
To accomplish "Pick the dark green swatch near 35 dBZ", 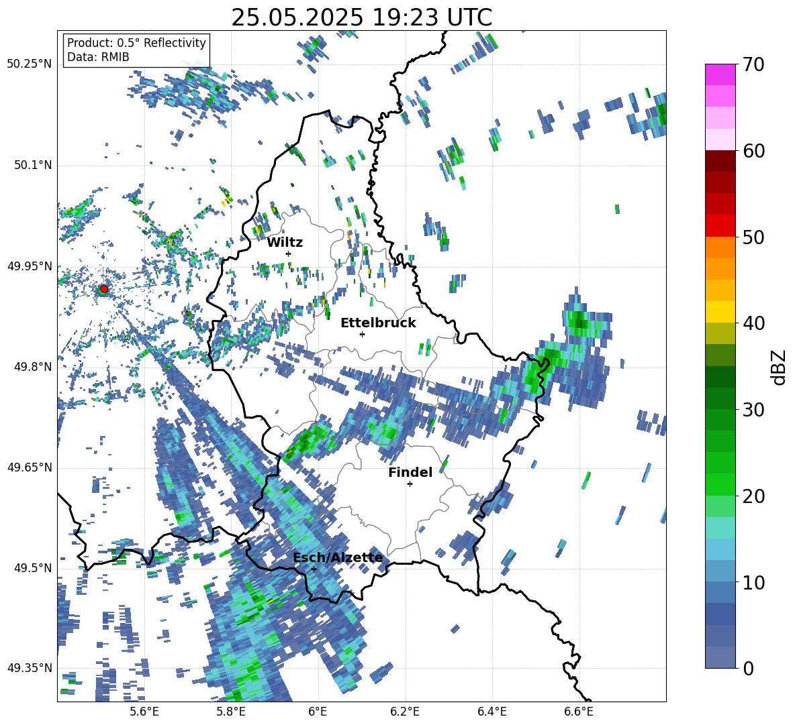I will point(720,377).
